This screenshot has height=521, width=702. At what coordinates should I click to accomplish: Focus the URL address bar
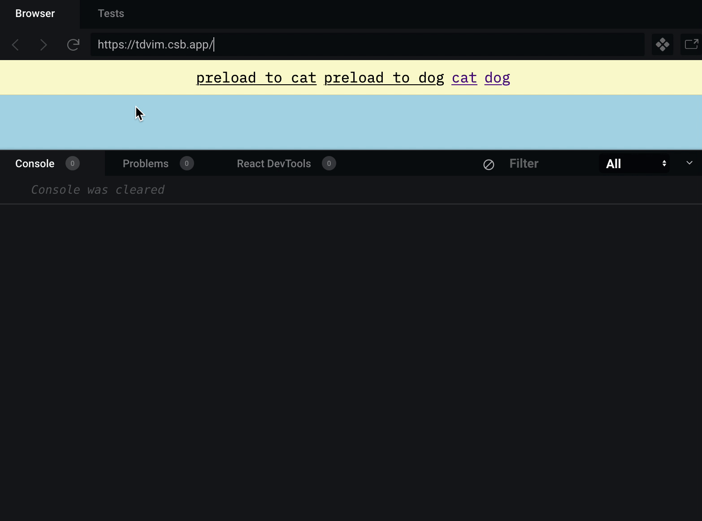coord(368,44)
